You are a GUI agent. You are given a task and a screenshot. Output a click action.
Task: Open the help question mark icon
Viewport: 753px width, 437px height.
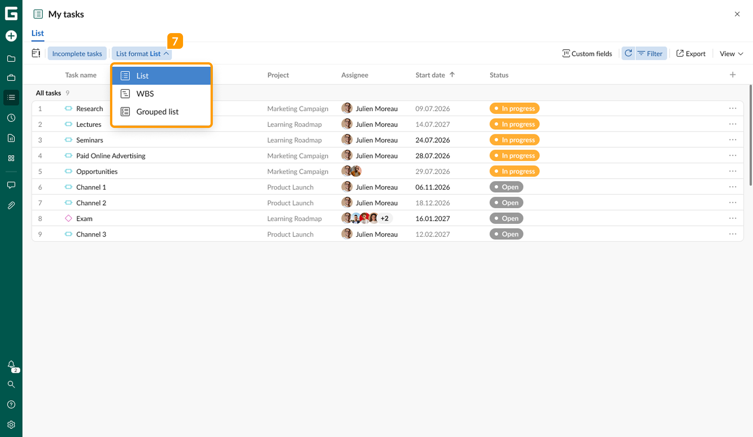[11, 404]
